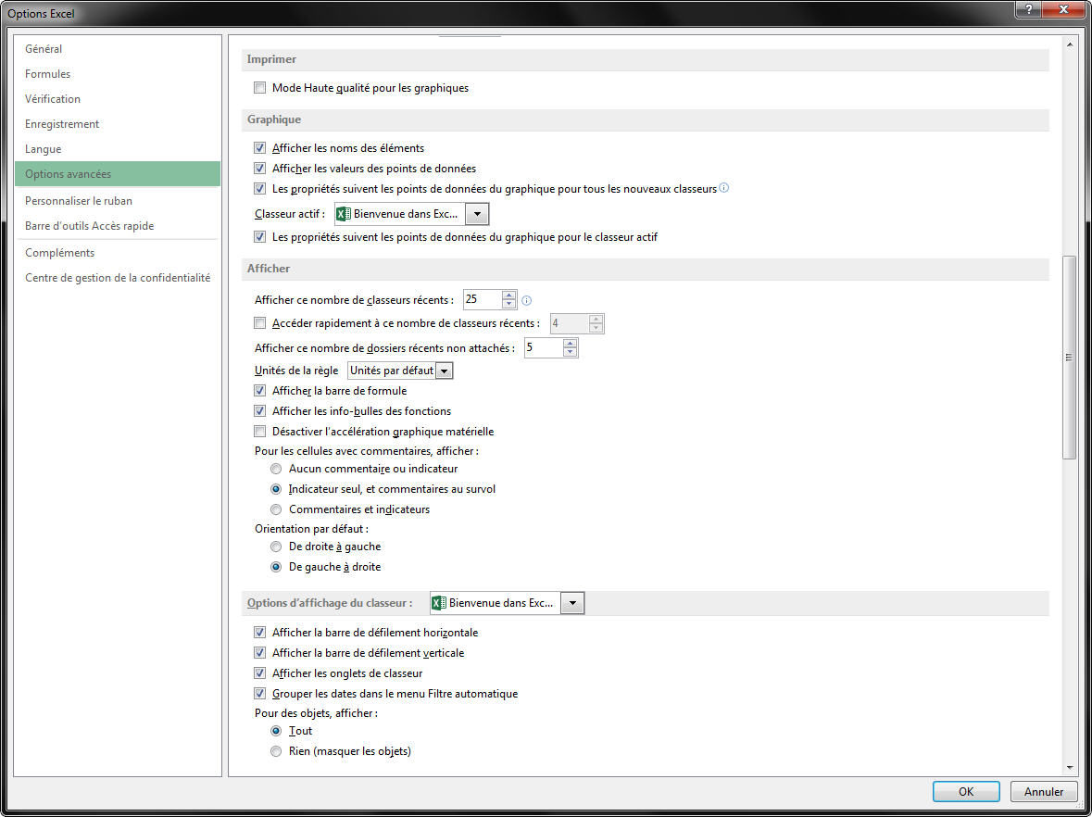Image resolution: width=1092 pixels, height=817 pixels.
Task: Click the scrollbar up arrow
Action: [1069, 44]
